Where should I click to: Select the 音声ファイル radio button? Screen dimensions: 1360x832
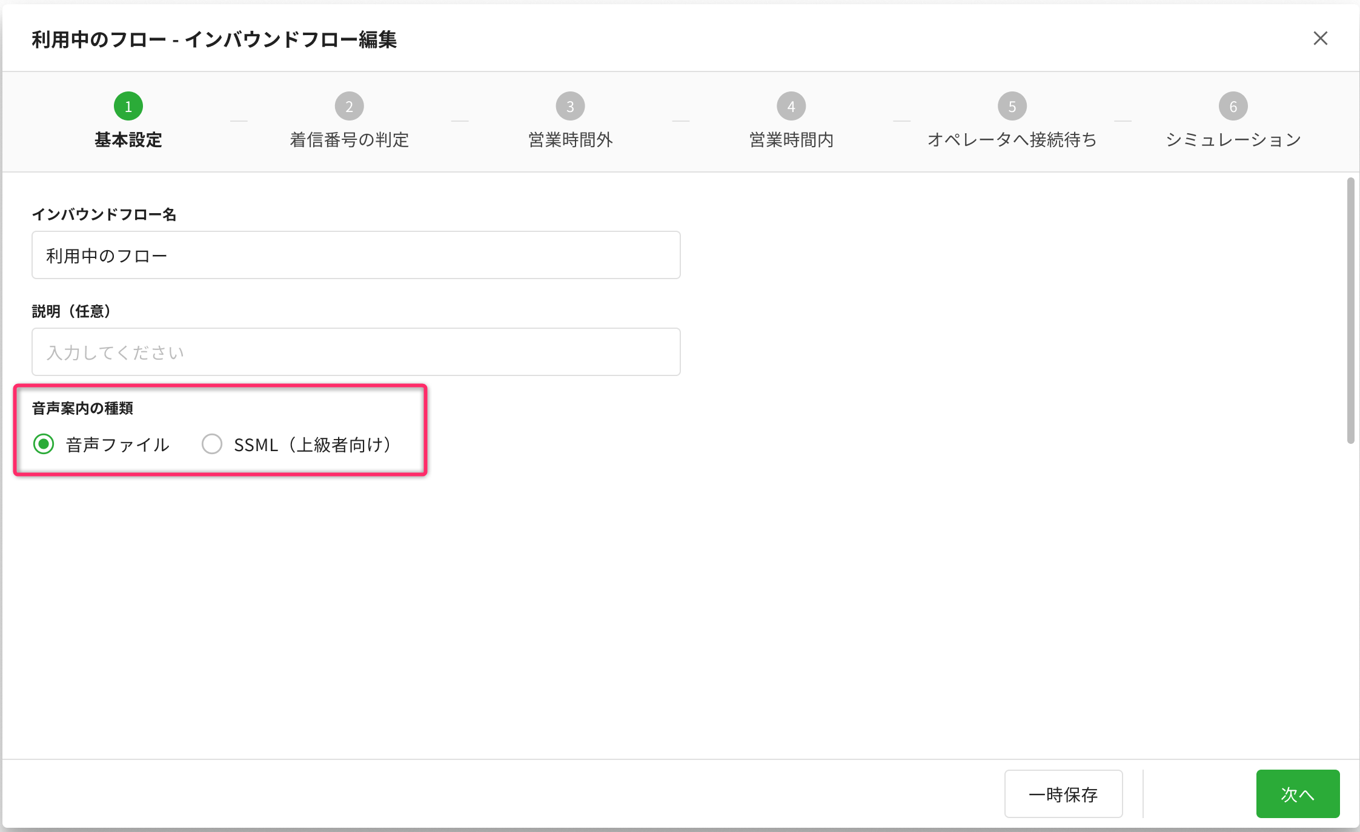tap(44, 444)
